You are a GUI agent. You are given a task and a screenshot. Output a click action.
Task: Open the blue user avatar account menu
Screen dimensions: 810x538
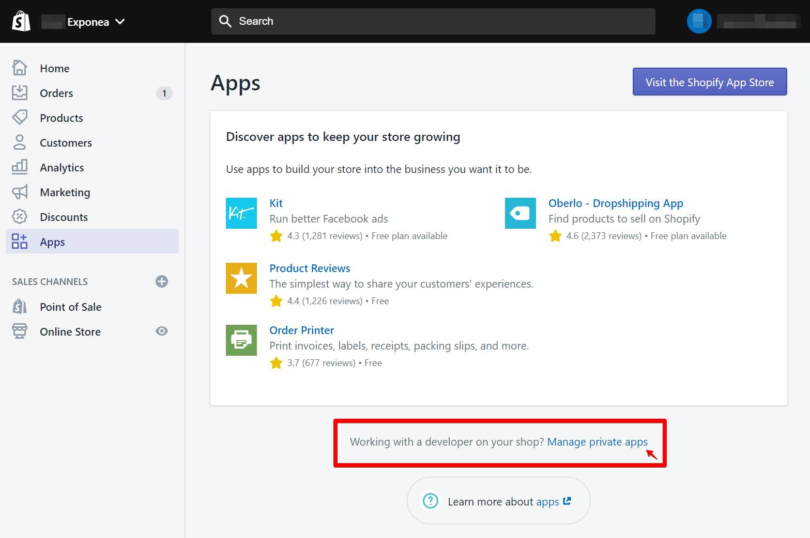coord(699,21)
